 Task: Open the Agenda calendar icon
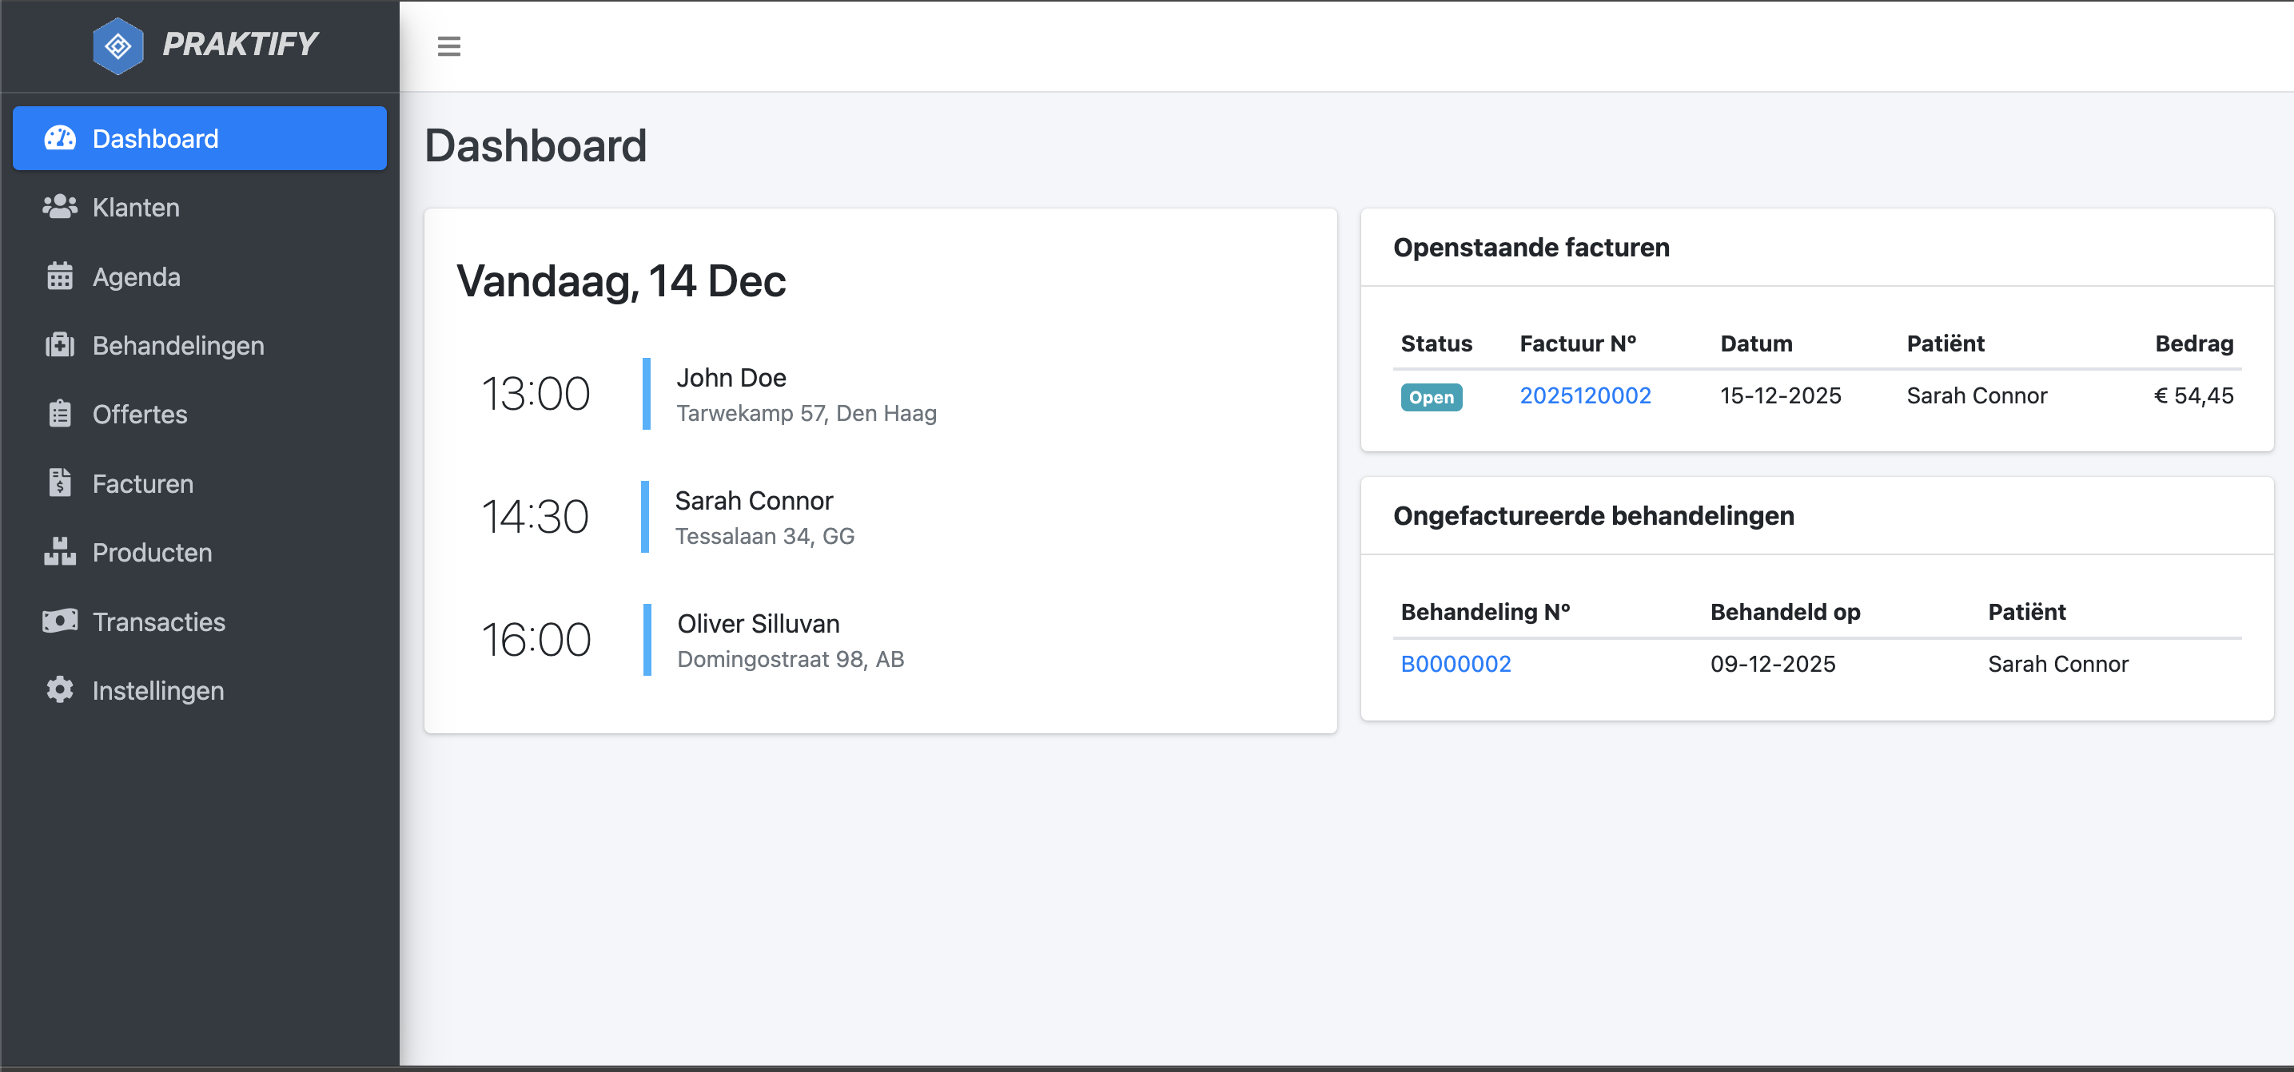pyautogui.click(x=59, y=276)
